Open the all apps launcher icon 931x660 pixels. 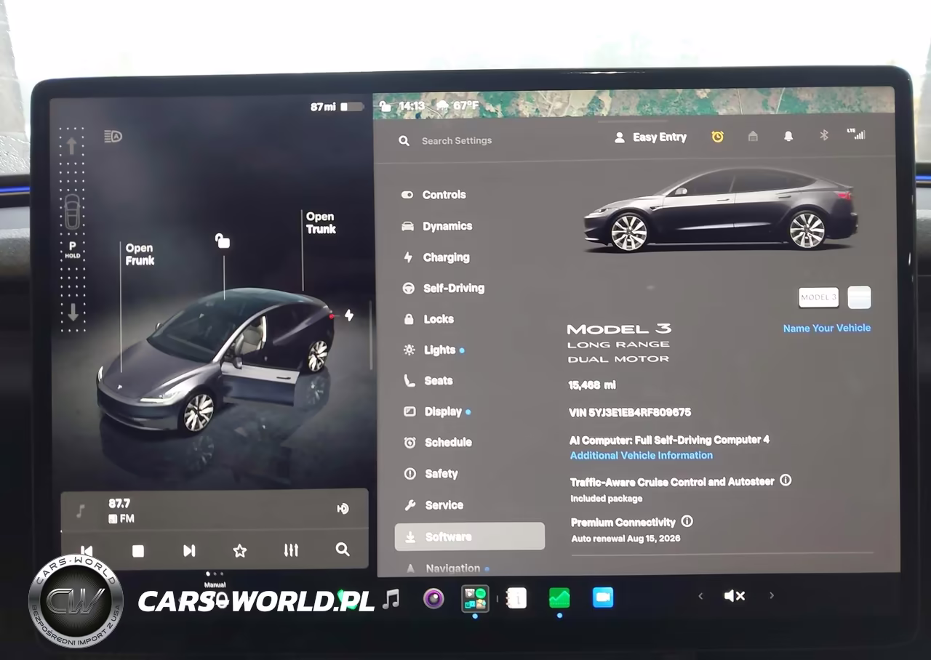(x=475, y=598)
